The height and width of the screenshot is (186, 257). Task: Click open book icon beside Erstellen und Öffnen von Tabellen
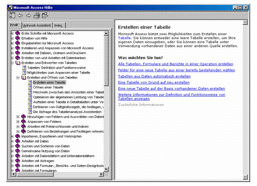click(24, 78)
